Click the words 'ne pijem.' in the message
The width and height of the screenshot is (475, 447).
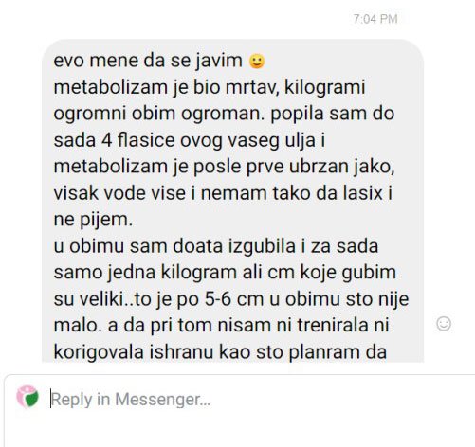click(93, 220)
